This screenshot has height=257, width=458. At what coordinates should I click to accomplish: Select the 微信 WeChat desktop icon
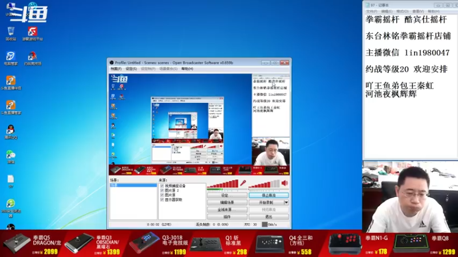(11, 156)
